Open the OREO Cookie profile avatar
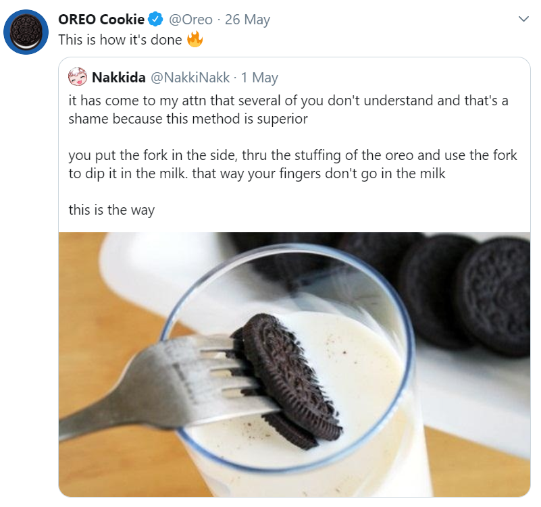 point(26,32)
